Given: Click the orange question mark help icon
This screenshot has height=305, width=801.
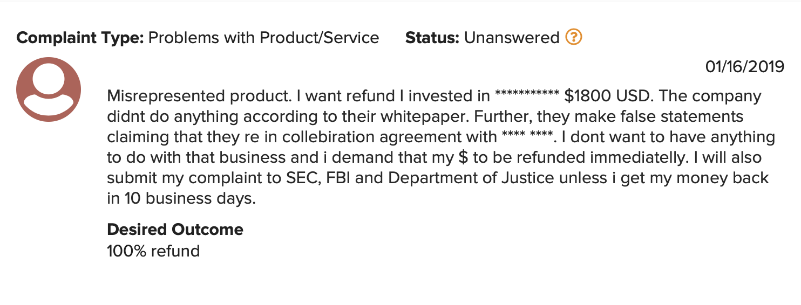Looking at the screenshot, I should click(573, 37).
